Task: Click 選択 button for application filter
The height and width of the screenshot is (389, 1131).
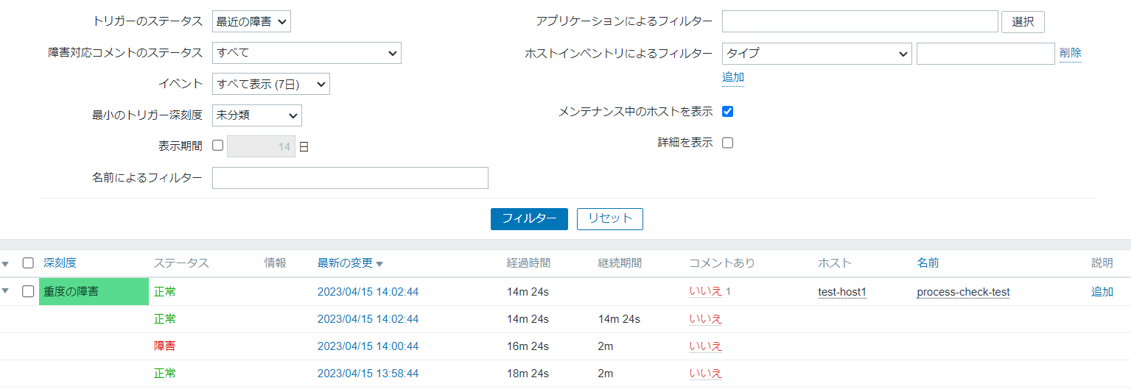Action: 1023,21
